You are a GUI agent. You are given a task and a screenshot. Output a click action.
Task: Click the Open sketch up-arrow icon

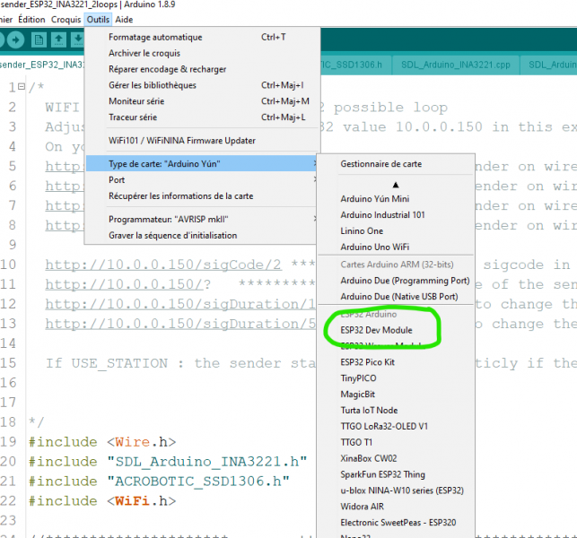point(59,39)
